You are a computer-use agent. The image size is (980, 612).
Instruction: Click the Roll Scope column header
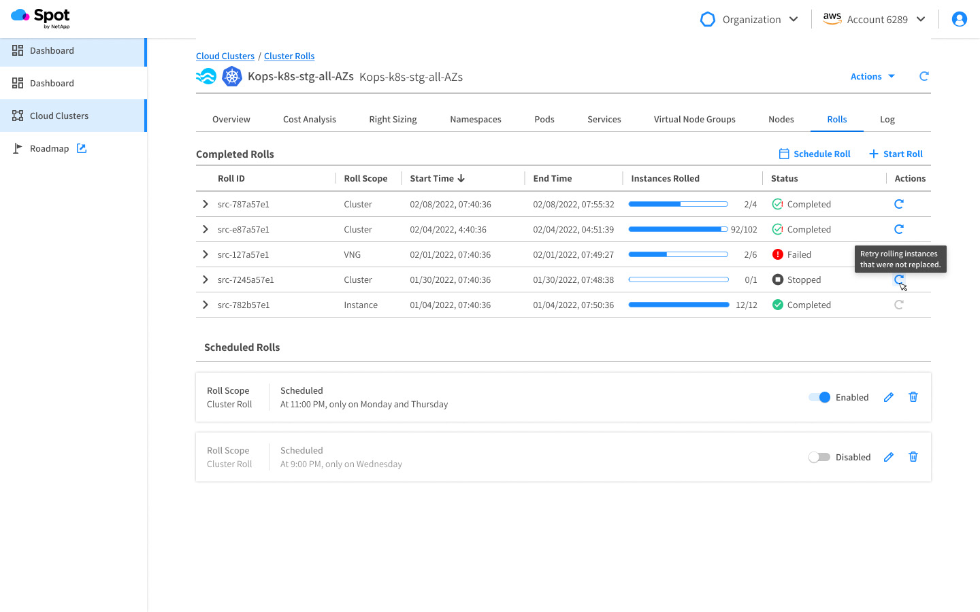[365, 178]
